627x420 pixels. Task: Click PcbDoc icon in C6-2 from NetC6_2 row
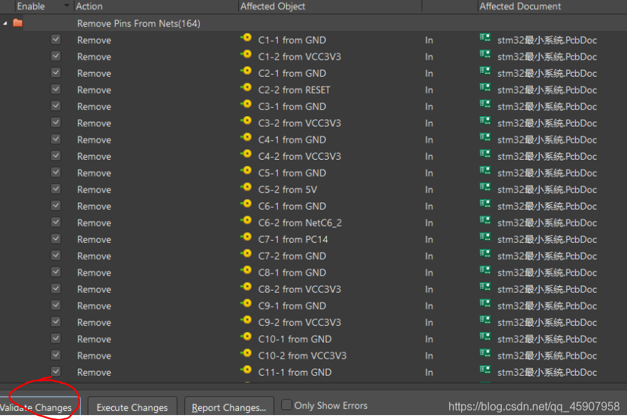click(485, 220)
